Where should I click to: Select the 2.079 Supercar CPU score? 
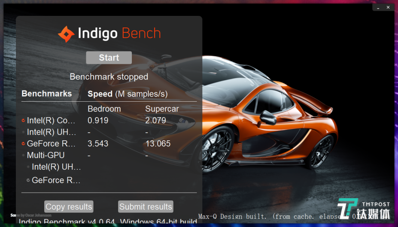(155, 121)
